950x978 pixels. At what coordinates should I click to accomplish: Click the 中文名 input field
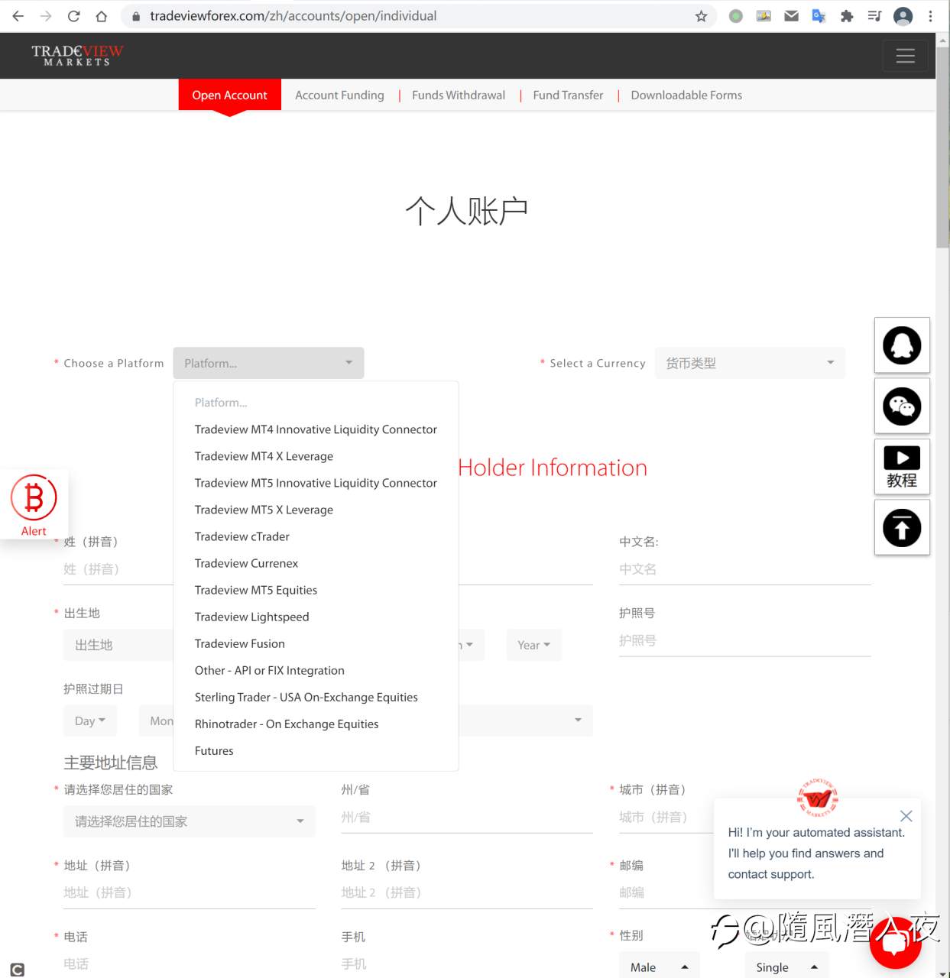pos(745,569)
